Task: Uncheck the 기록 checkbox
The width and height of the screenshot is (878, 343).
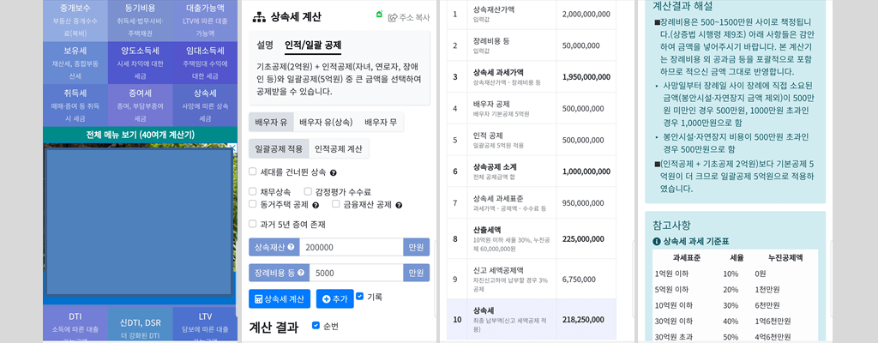Action: click(359, 296)
